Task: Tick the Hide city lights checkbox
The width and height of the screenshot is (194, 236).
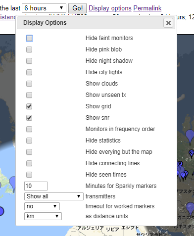Action: [29, 72]
